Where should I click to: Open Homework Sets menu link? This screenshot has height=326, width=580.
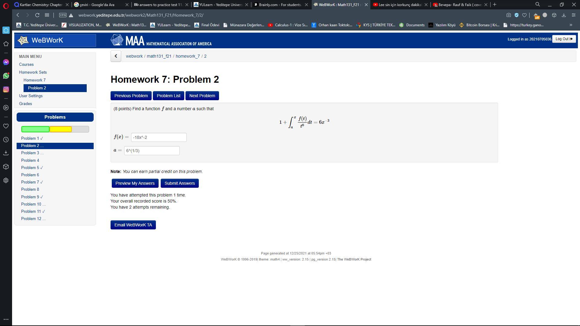click(33, 72)
